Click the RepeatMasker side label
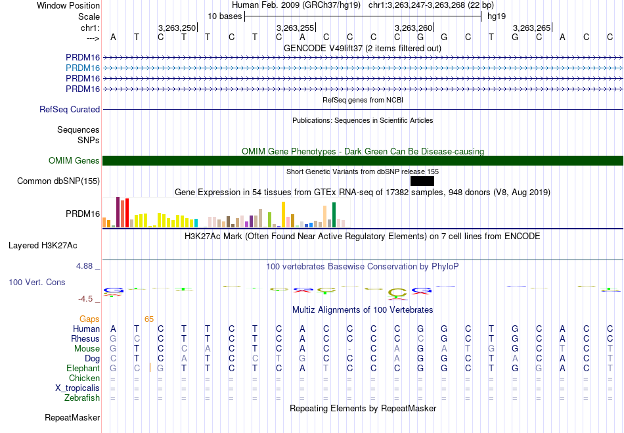Screen dimensions: 624x433 (x=72, y=417)
